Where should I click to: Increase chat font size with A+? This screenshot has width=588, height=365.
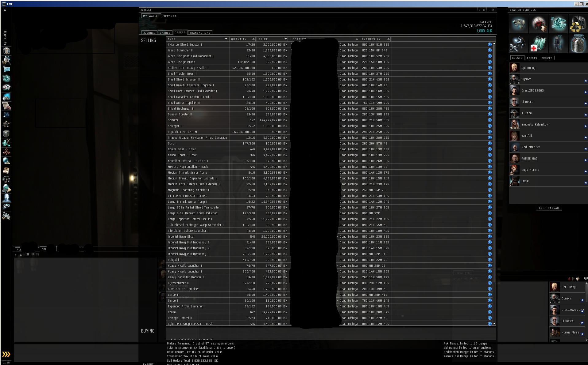coord(22,255)
